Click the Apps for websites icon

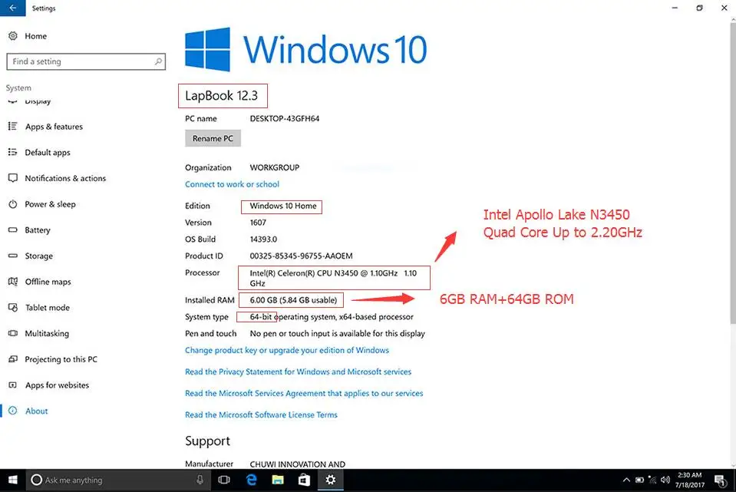pos(13,385)
